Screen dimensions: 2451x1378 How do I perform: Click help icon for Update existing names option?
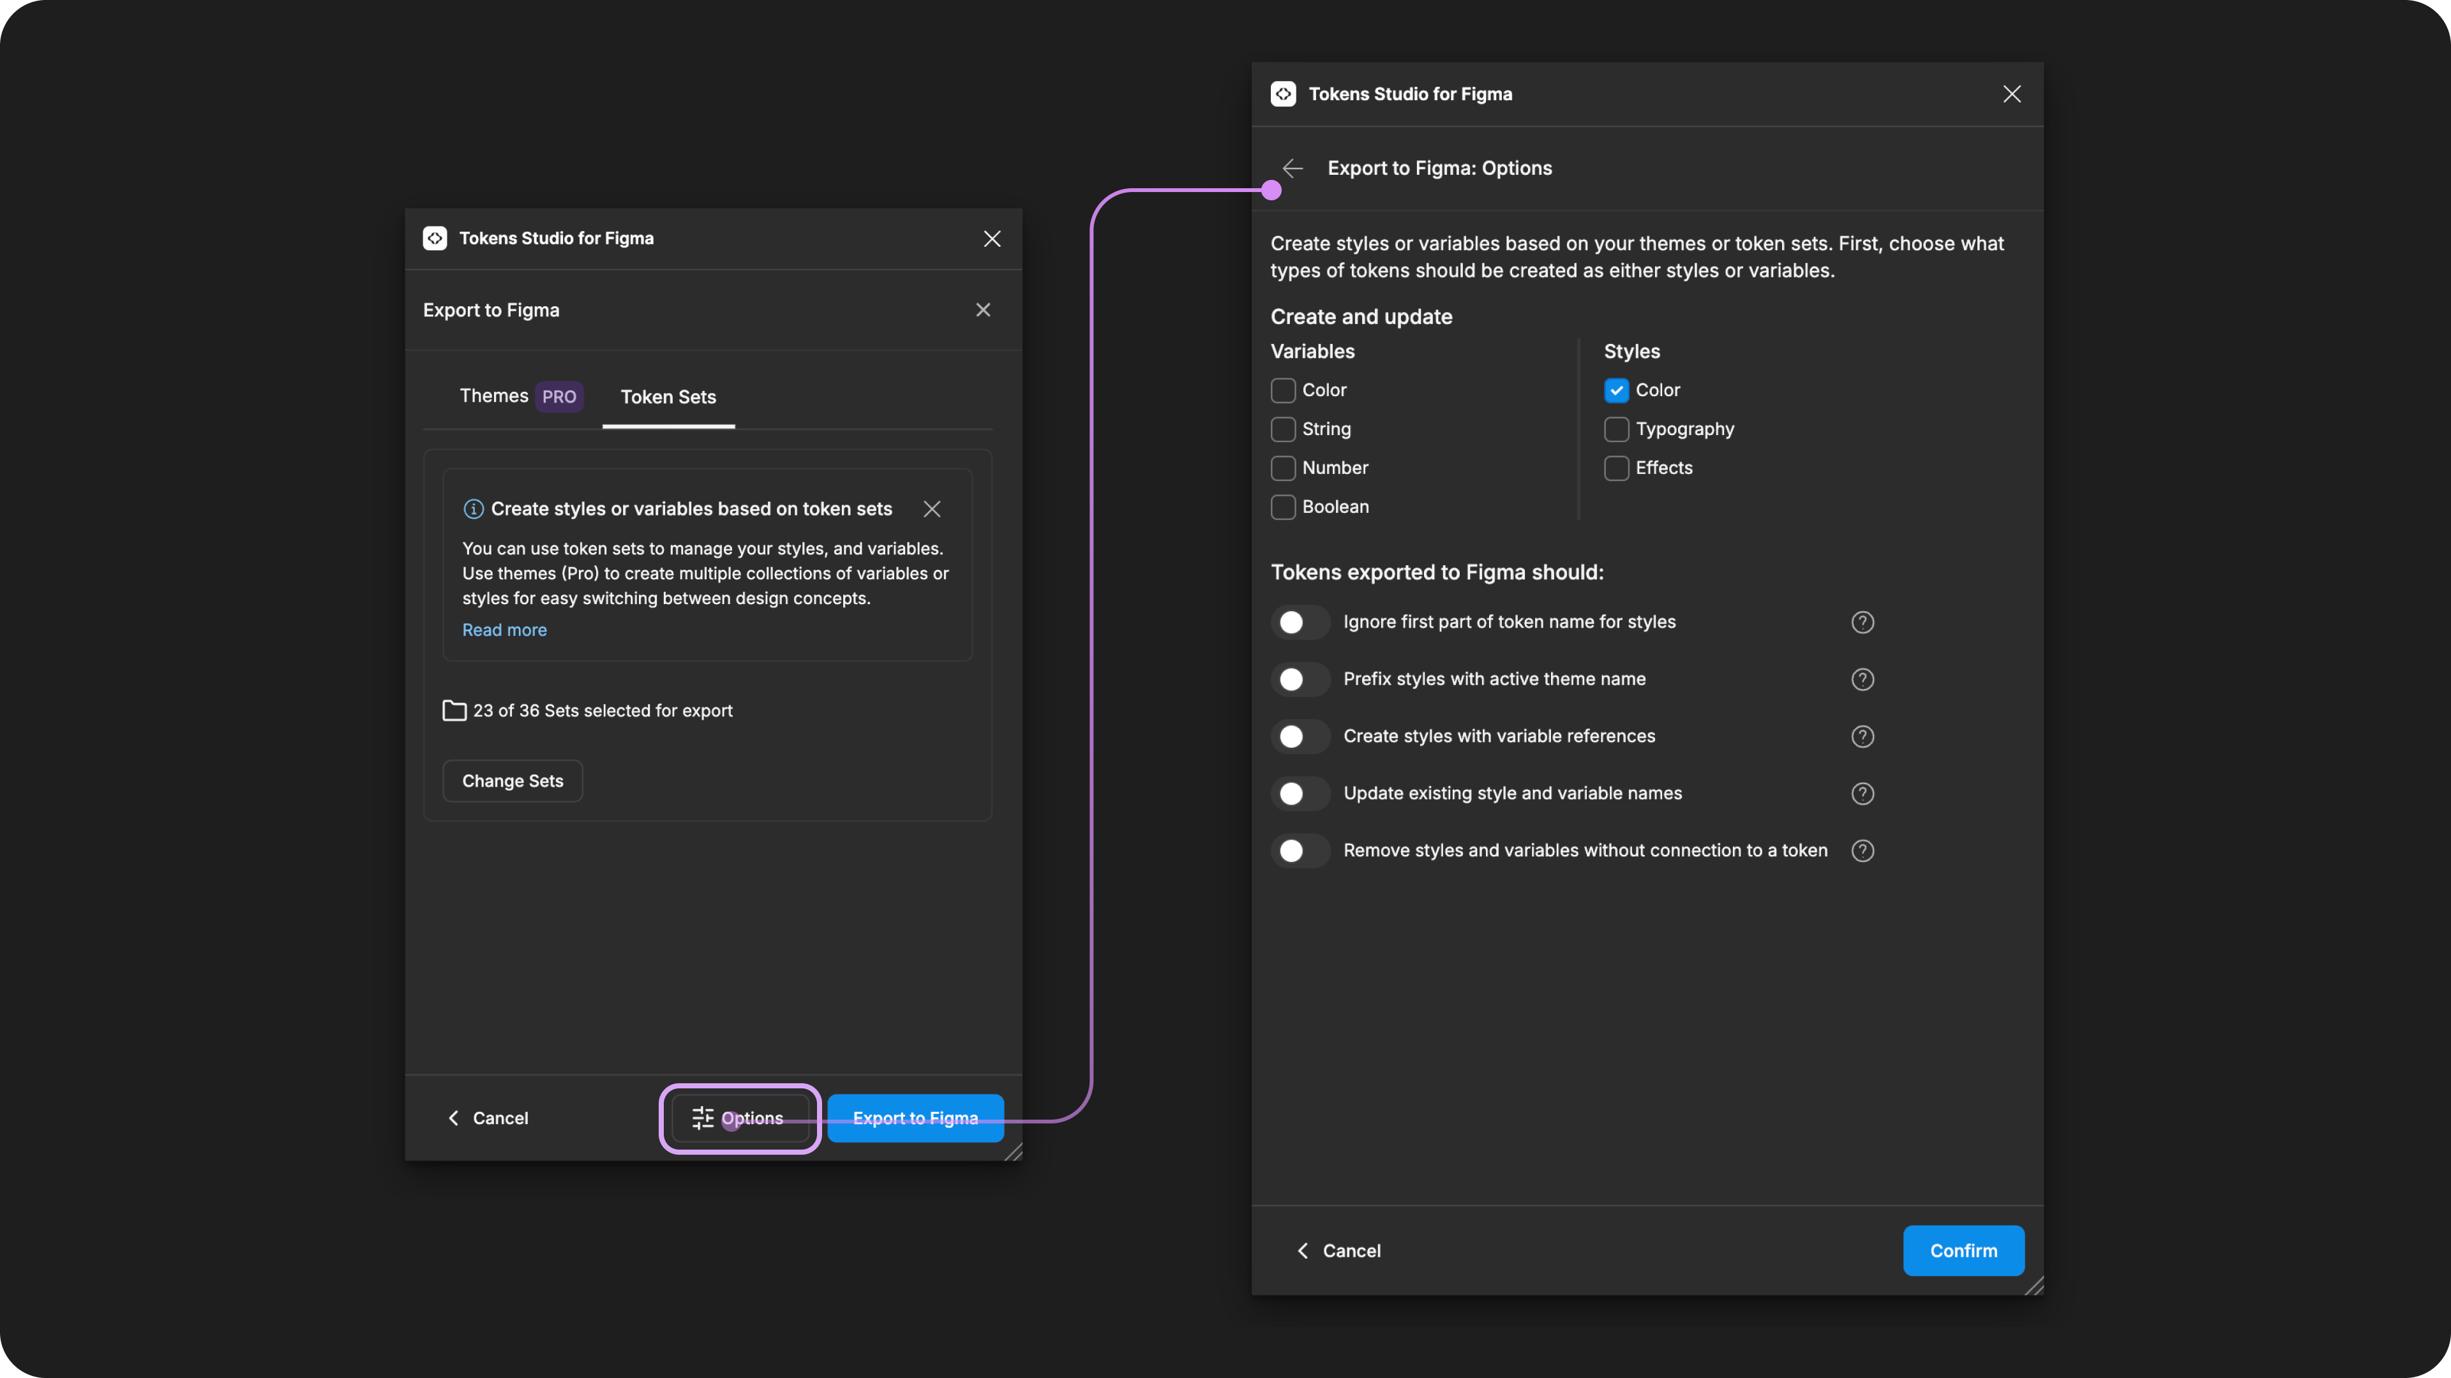click(1862, 793)
